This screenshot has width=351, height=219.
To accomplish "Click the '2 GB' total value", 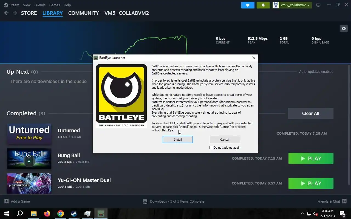I will 284,38.
